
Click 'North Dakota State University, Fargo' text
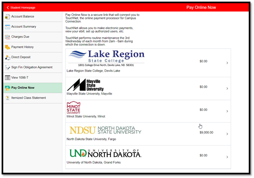coord(91,139)
